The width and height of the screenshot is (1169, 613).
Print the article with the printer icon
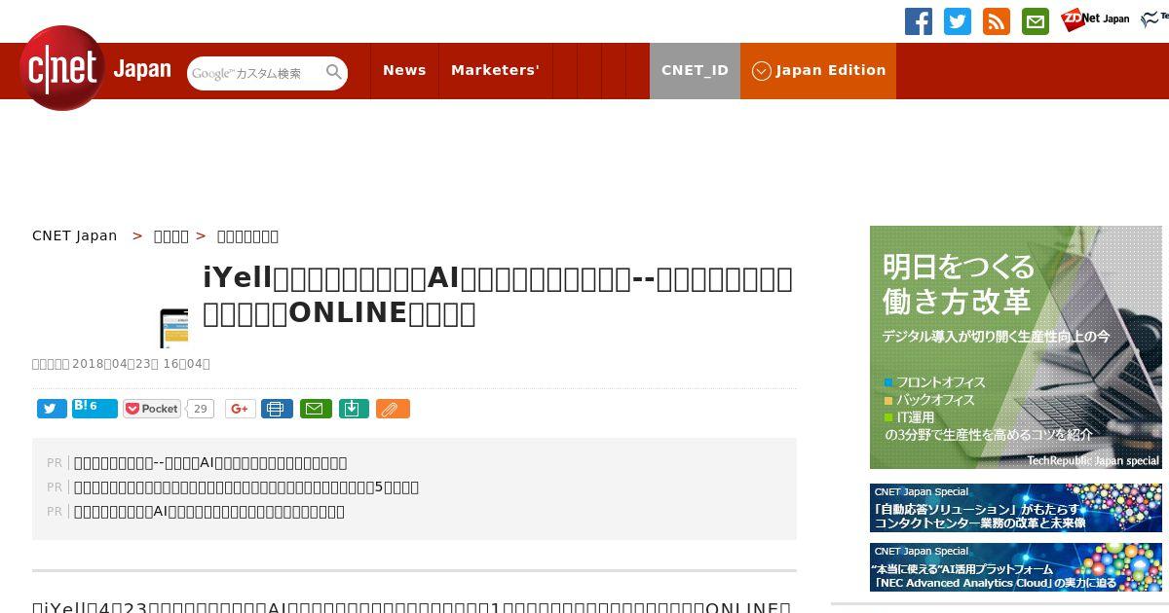[x=277, y=409]
